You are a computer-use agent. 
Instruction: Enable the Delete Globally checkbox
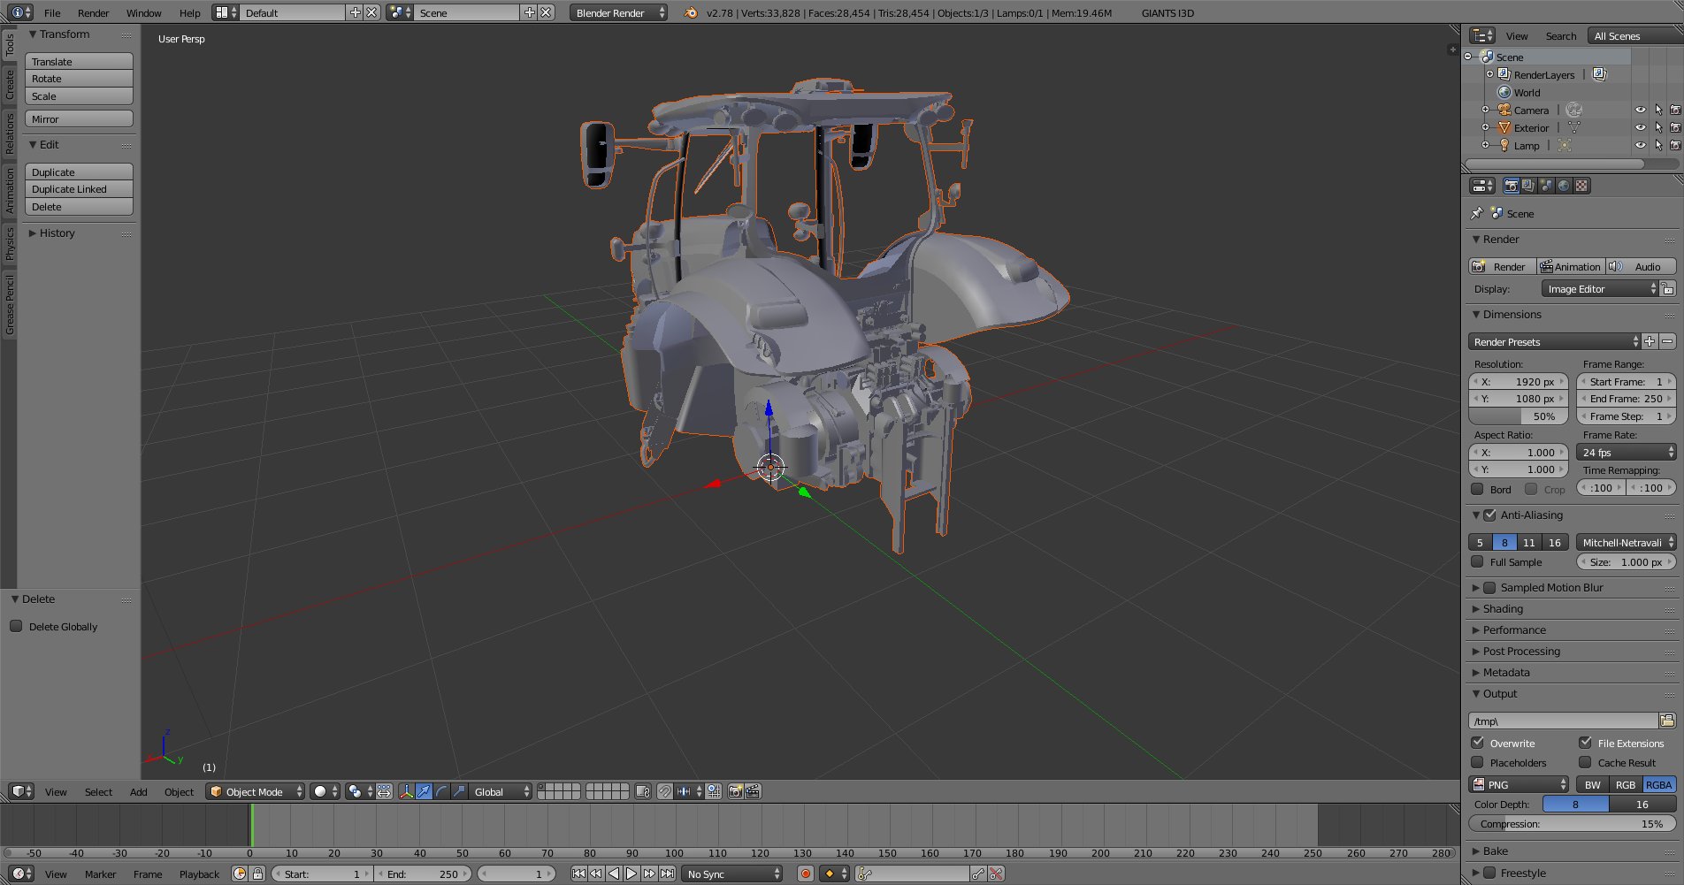16,626
